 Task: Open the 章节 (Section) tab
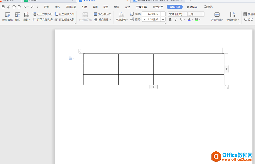tap(117, 7)
